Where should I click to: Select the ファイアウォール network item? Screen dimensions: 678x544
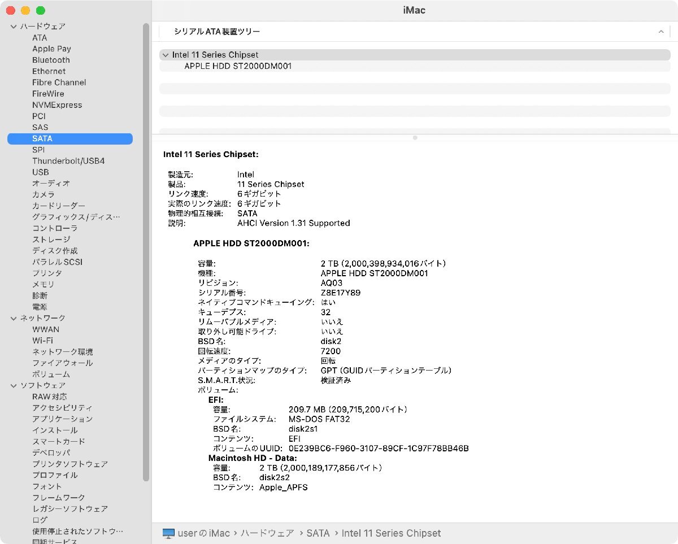(x=62, y=363)
